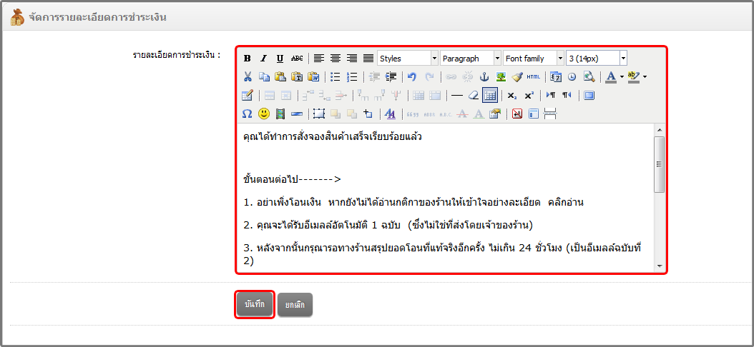Insert a bulleted list
754x347 pixels.
[336, 77]
